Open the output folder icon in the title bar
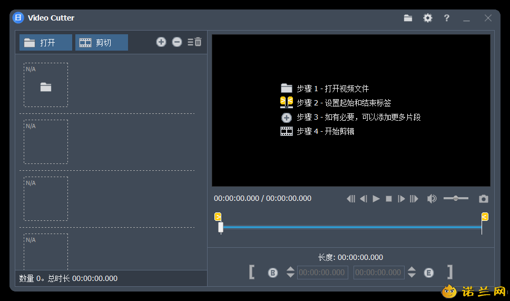The height and width of the screenshot is (301, 510). pos(408,18)
